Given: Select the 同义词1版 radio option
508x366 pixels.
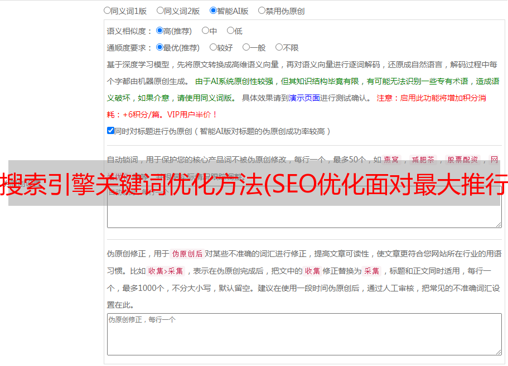Looking at the screenshot, I should 107,11.
